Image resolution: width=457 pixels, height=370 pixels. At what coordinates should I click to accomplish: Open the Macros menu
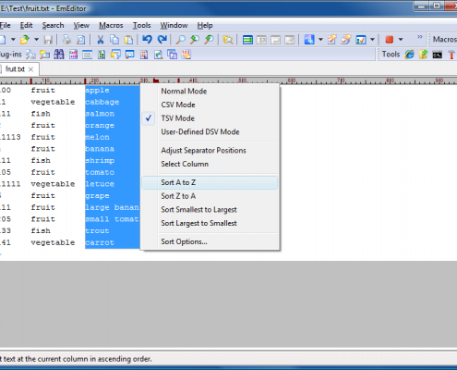point(111,26)
